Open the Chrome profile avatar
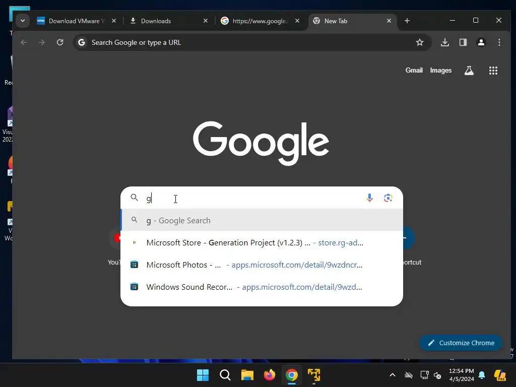This screenshot has height=387, width=516. (x=481, y=42)
